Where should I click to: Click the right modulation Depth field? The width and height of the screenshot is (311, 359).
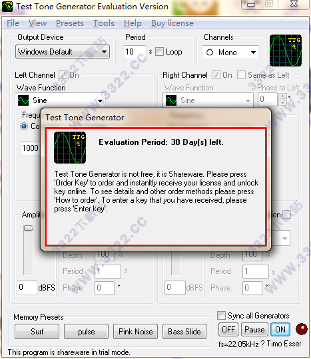[252, 256]
